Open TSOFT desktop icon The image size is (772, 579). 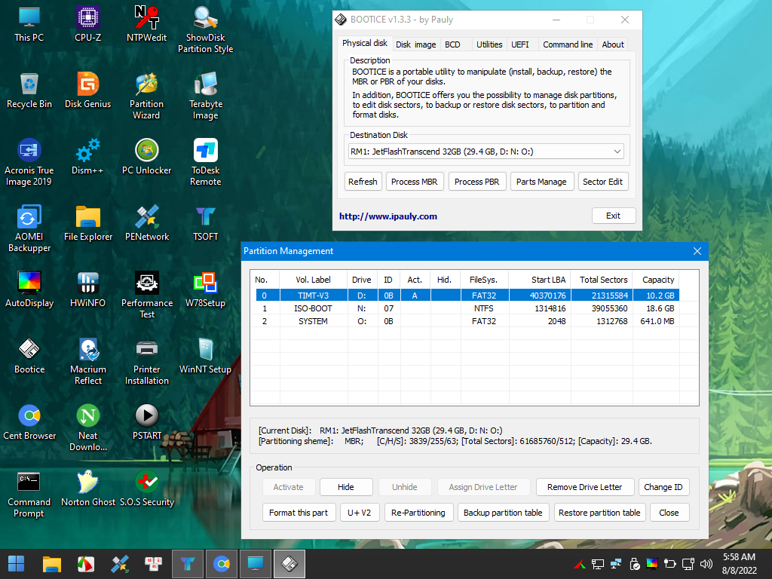pyautogui.click(x=205, y=223)
